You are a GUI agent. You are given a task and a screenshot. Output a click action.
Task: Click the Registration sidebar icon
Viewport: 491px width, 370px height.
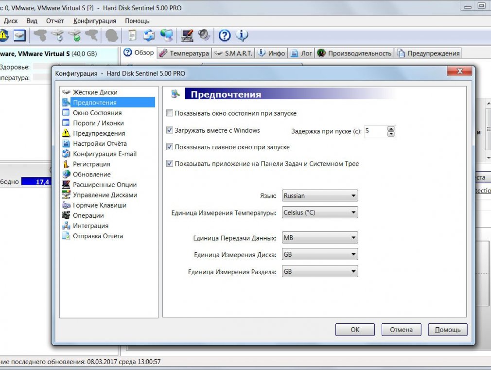click(66, 164)
